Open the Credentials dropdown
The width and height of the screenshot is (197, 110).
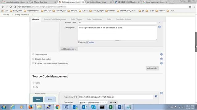pos(93,102)
